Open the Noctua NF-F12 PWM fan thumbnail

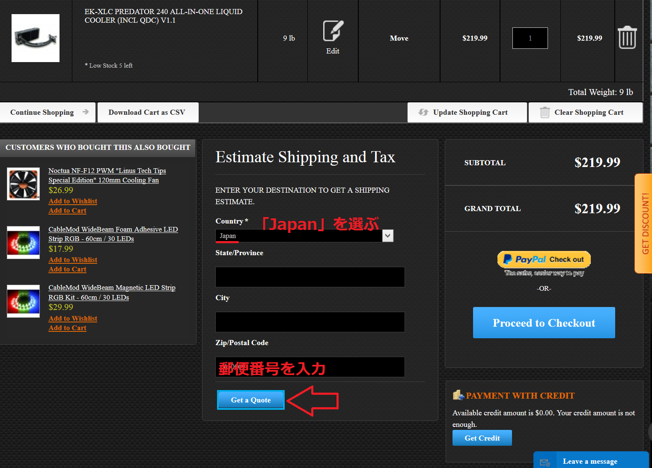pos(24,184)
